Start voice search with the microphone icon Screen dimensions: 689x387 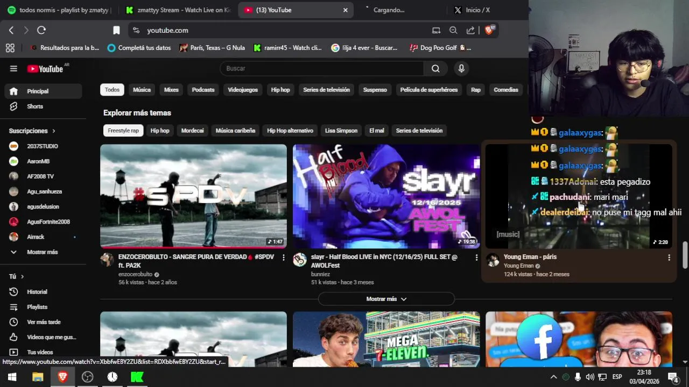tap(461, 68)
